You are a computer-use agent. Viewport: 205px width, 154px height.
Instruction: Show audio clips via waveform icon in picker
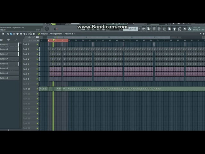click(9, 39)
